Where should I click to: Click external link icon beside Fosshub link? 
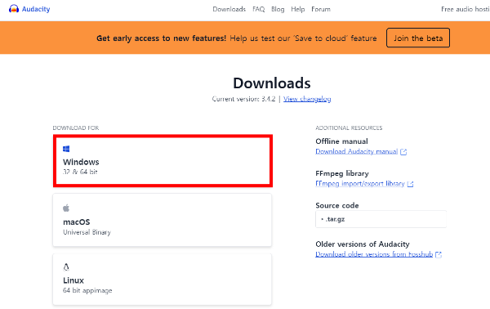click(x=439, y=254)
